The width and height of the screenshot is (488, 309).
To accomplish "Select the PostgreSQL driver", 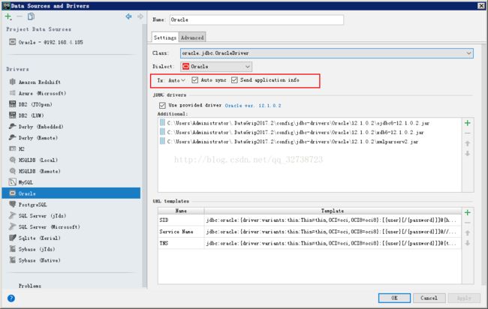I will coord(71,205).
